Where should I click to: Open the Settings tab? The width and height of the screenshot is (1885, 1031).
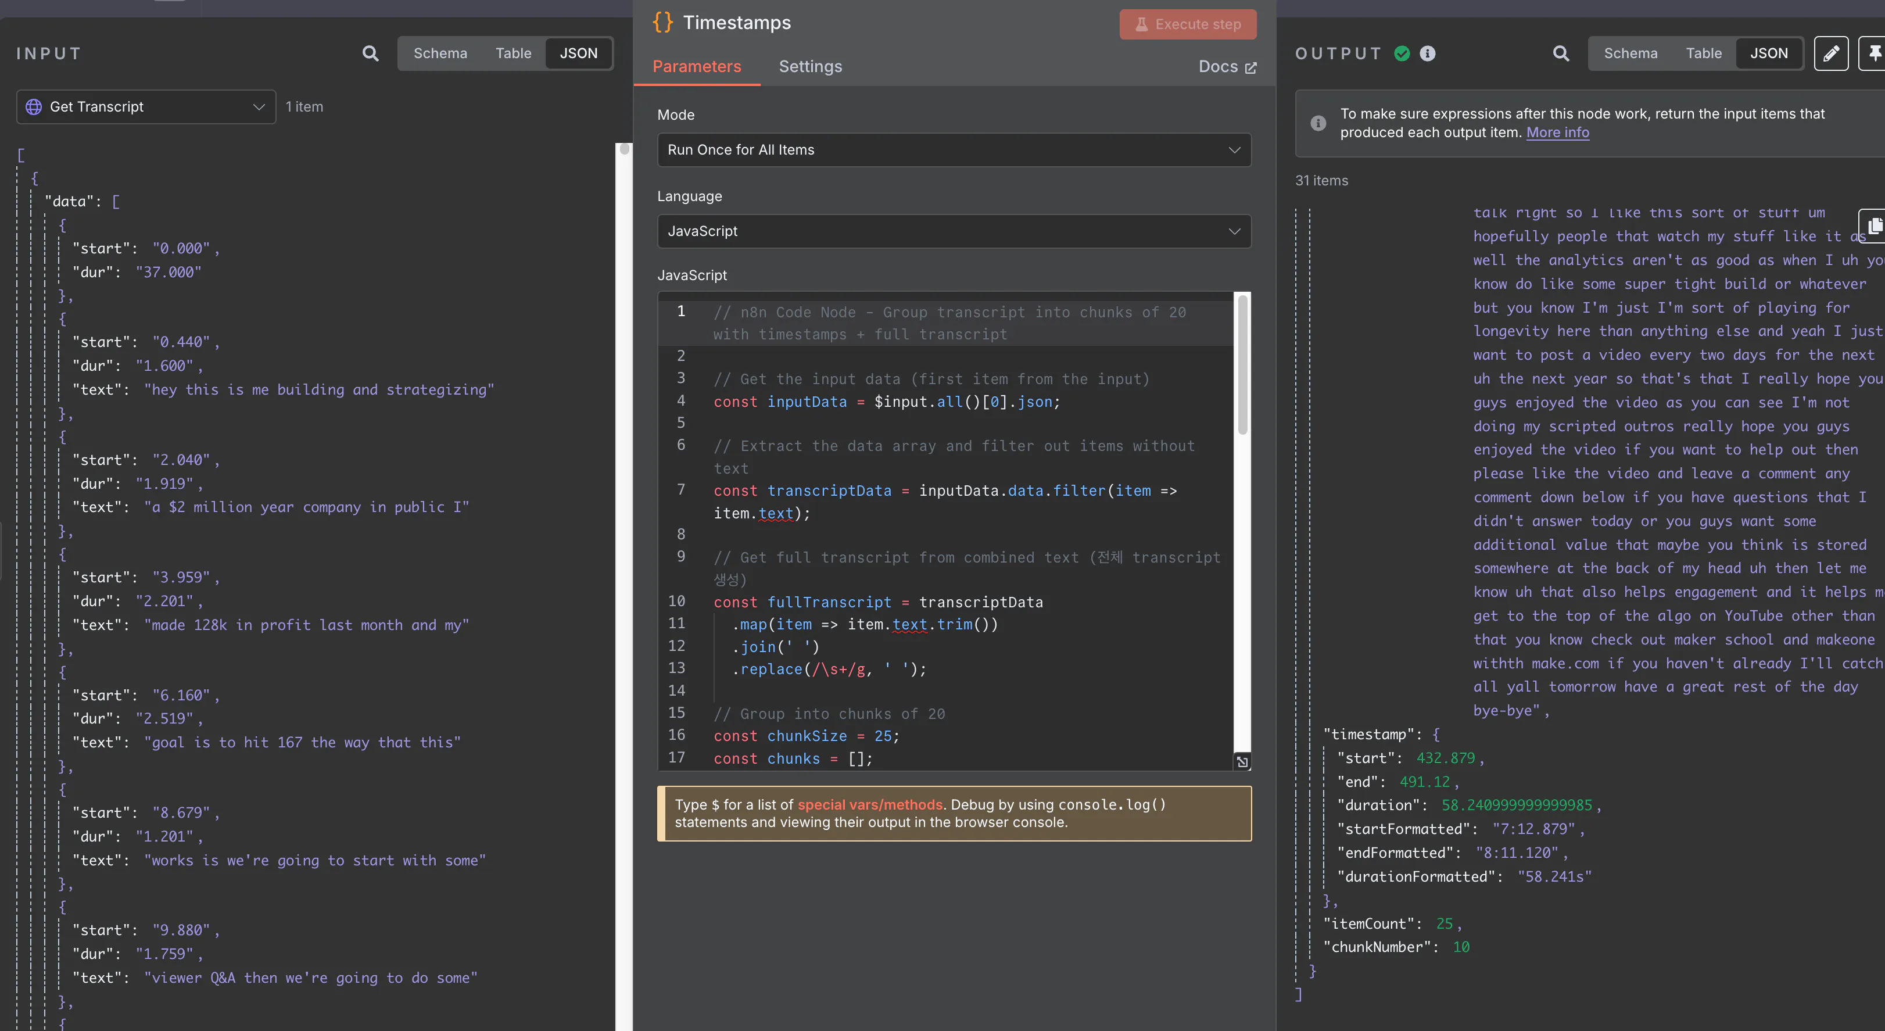[810, 67]
